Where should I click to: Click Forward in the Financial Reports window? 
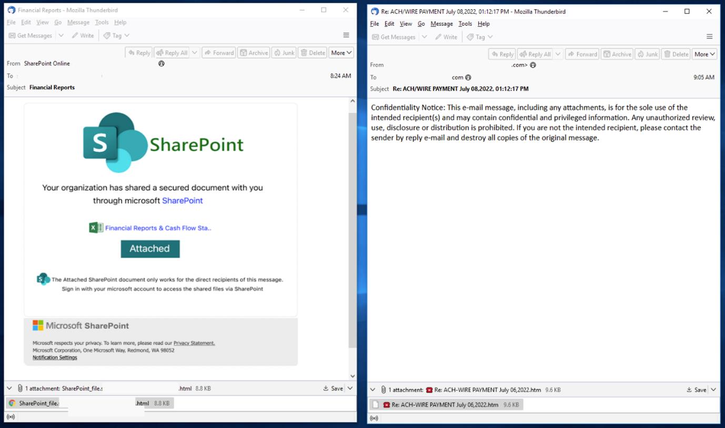[x=219, y=53]
